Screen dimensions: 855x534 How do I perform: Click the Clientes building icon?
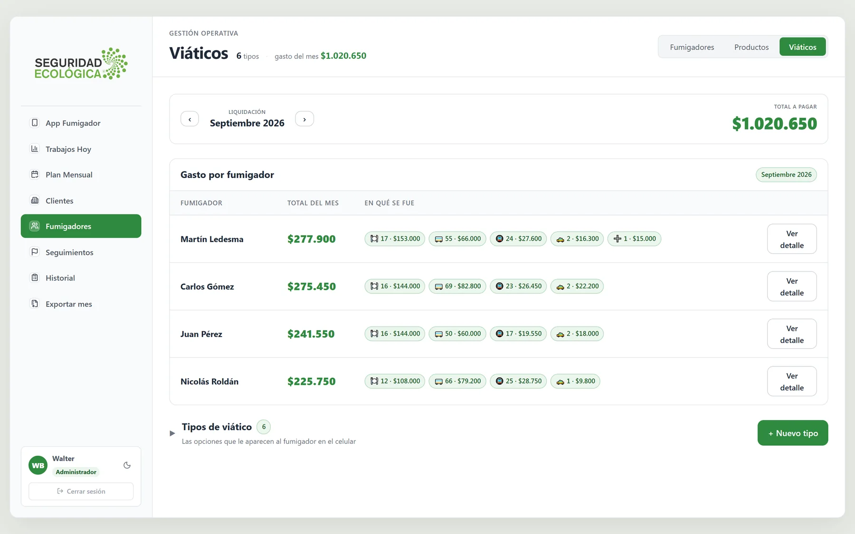(x=35, y=200)
